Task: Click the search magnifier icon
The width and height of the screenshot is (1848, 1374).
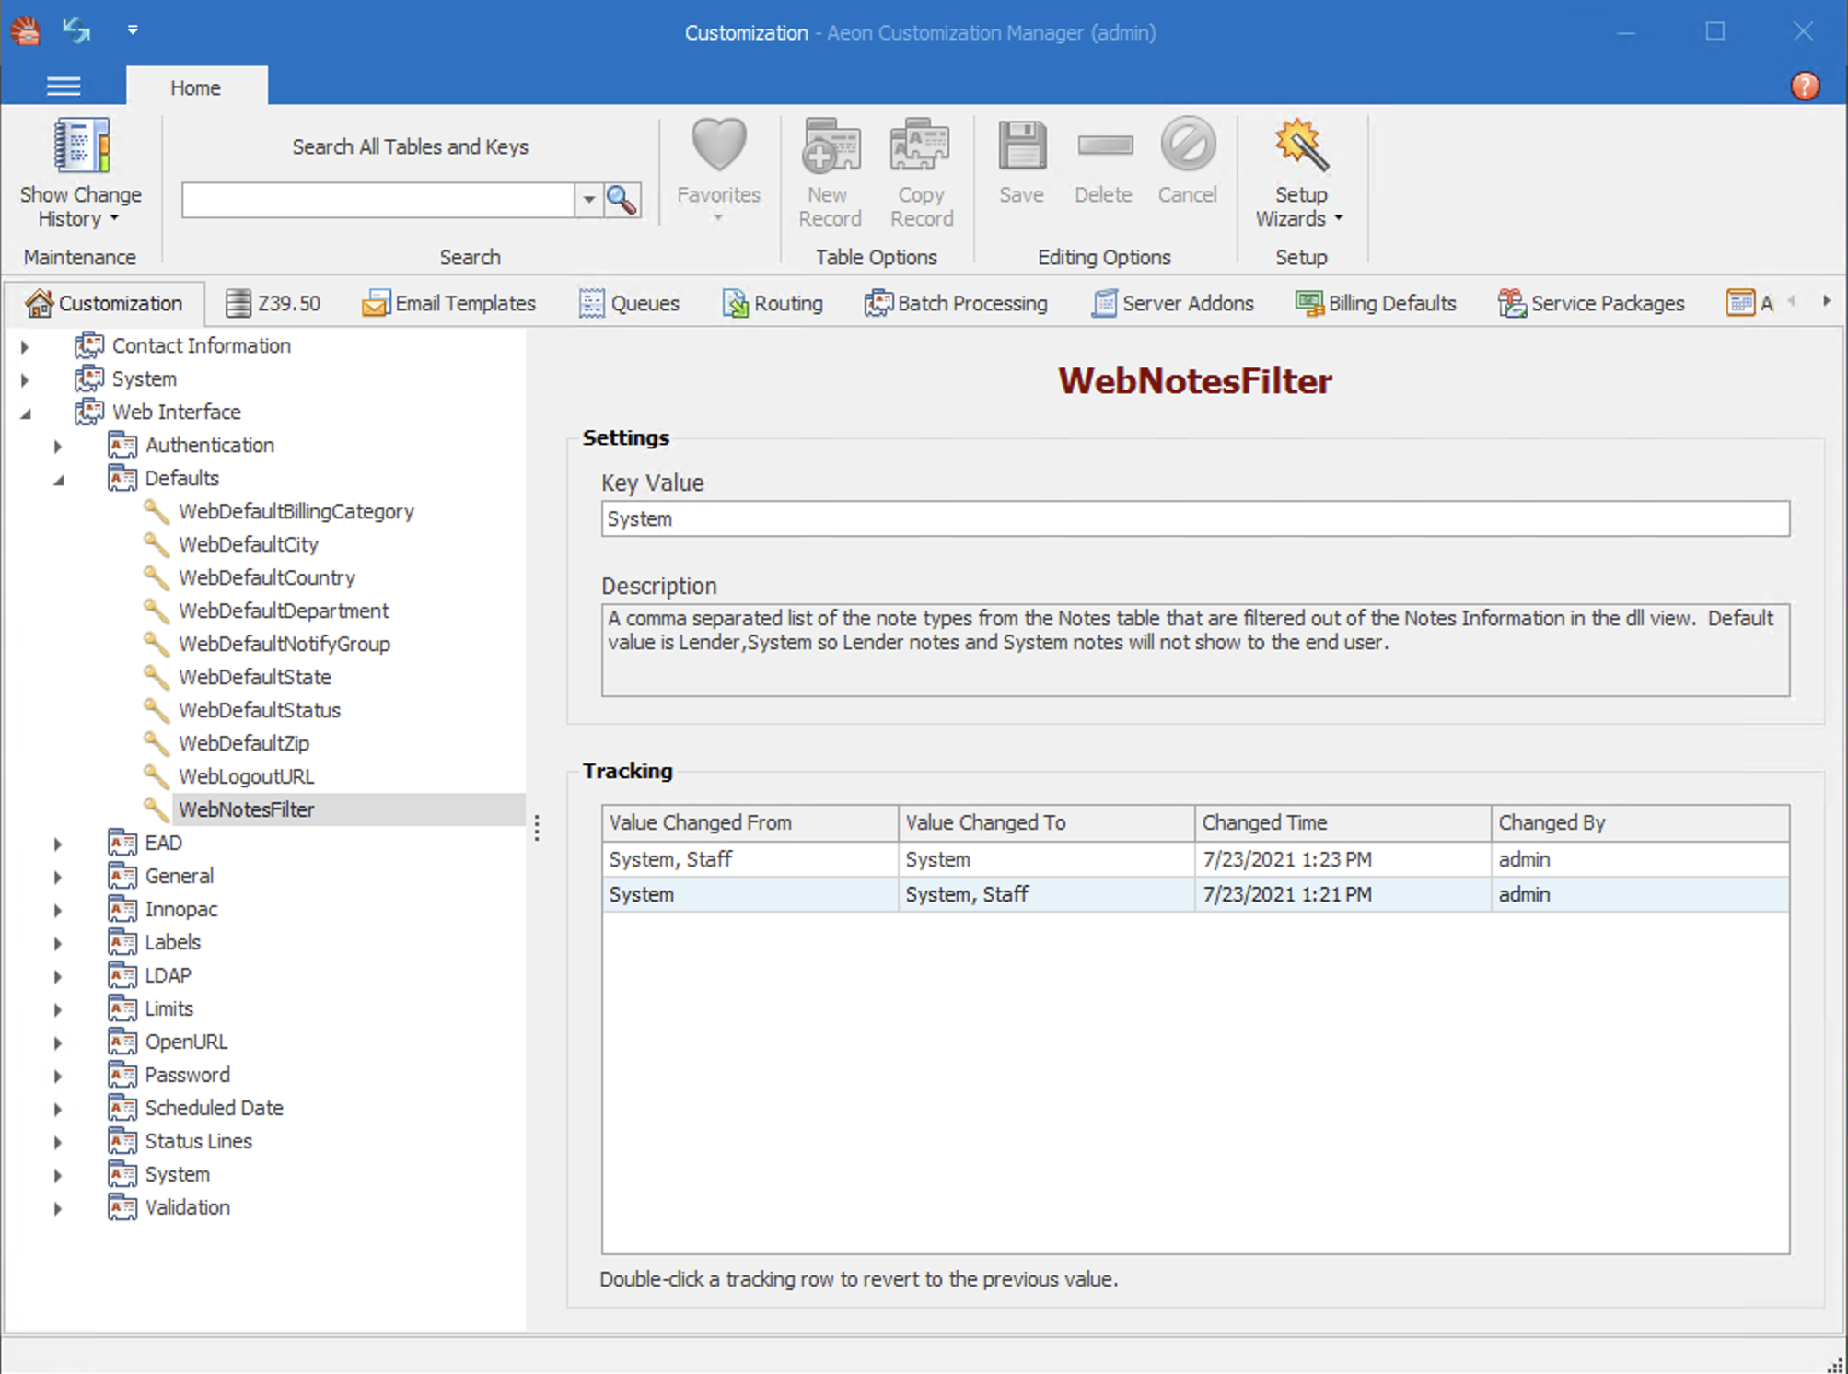Action: pyautogui.click(x=622, y=200)
